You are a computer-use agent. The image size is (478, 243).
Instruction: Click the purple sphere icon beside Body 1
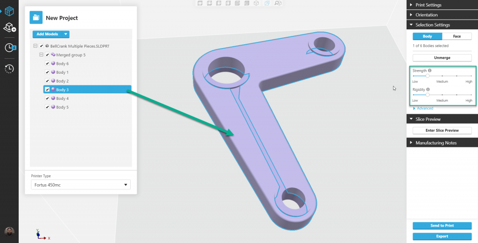point(53,72)
